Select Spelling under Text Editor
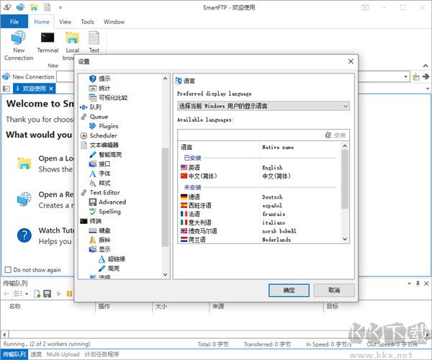 [109, 212]
